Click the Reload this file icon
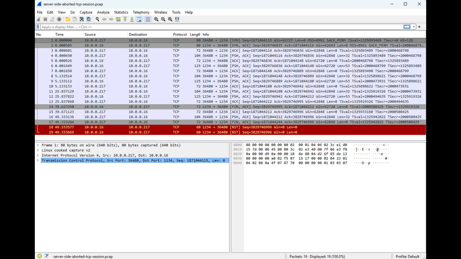 89,19
